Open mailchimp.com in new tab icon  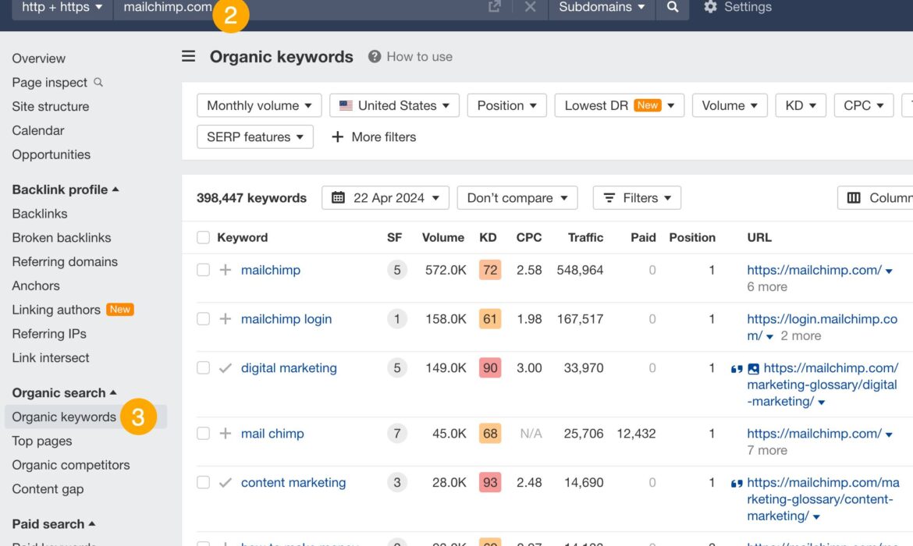click(x=495, y=6)
